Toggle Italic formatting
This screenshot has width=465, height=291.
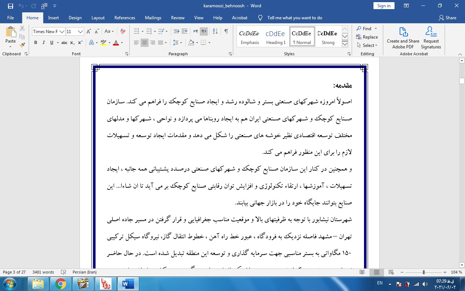pyautogui.click(x=44, y=43)
